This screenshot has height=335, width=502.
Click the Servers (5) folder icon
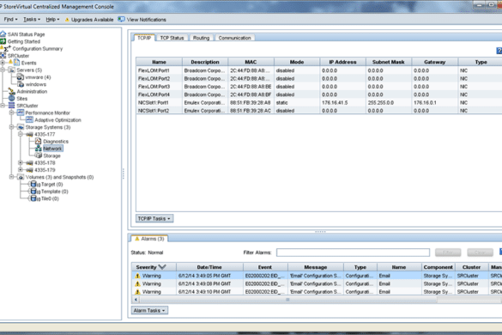click(x=12, y=70)
